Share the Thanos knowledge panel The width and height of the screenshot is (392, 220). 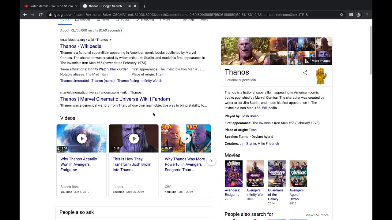[305, 73]
